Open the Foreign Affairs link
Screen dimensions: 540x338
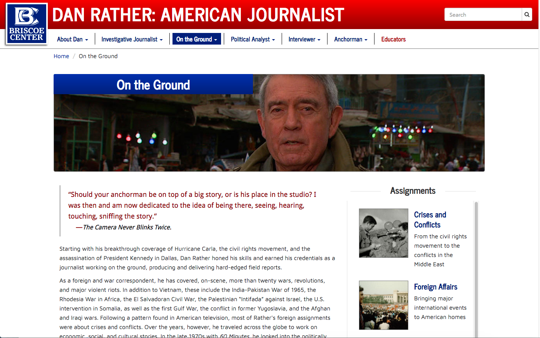[x=435, y=287]
